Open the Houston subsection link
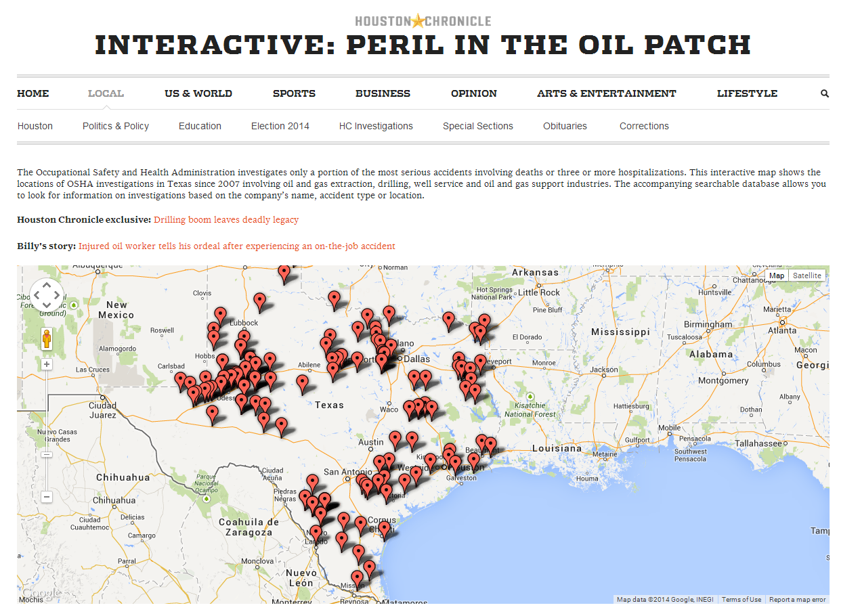Screen dimensions: 860x616 click(x=35, y=126)
